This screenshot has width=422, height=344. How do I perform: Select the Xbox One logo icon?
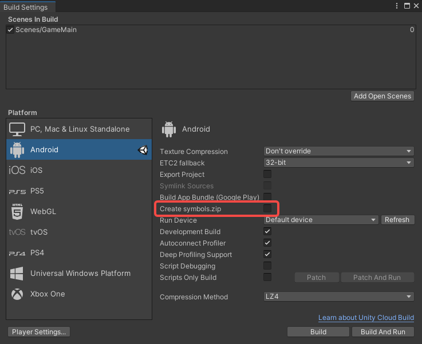coord(17,294)
